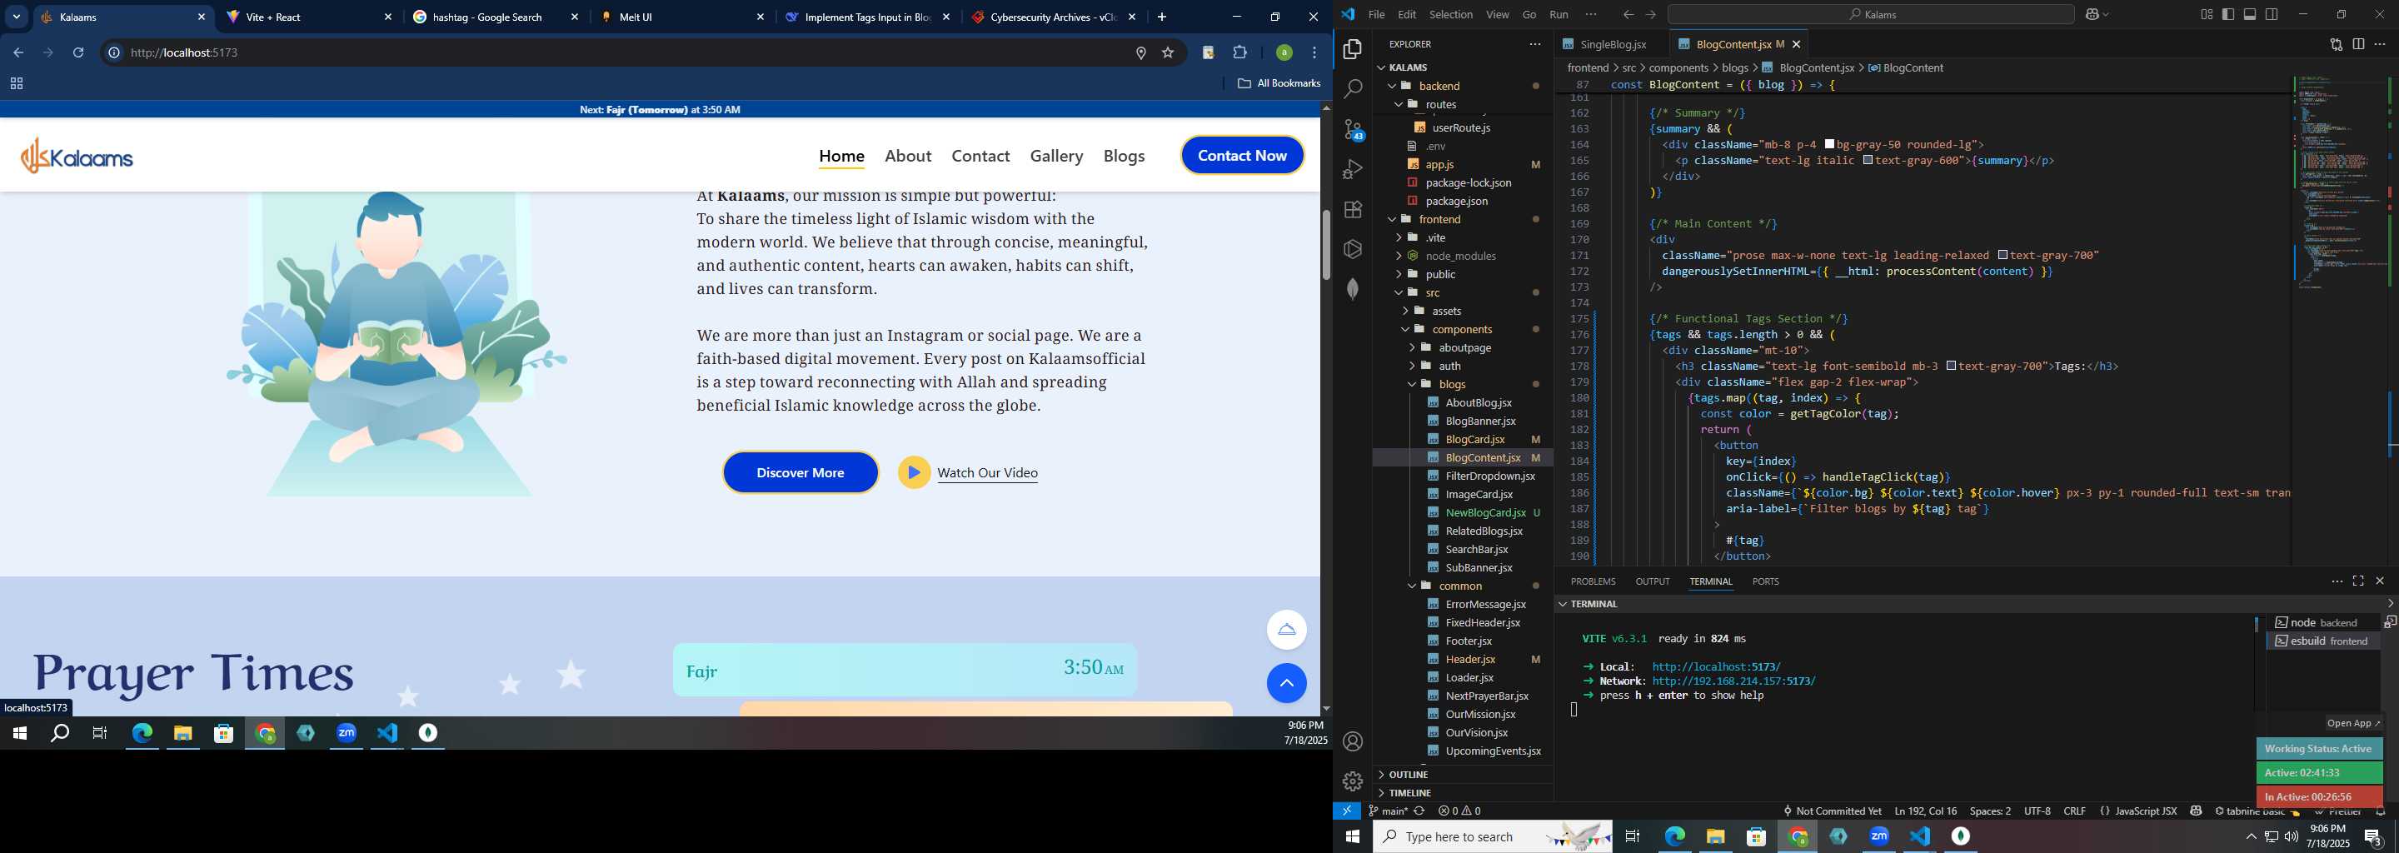Switch to the SingleBlog.jsx editor tab
Viewport: 2399px width, 853px height.
1611,45
